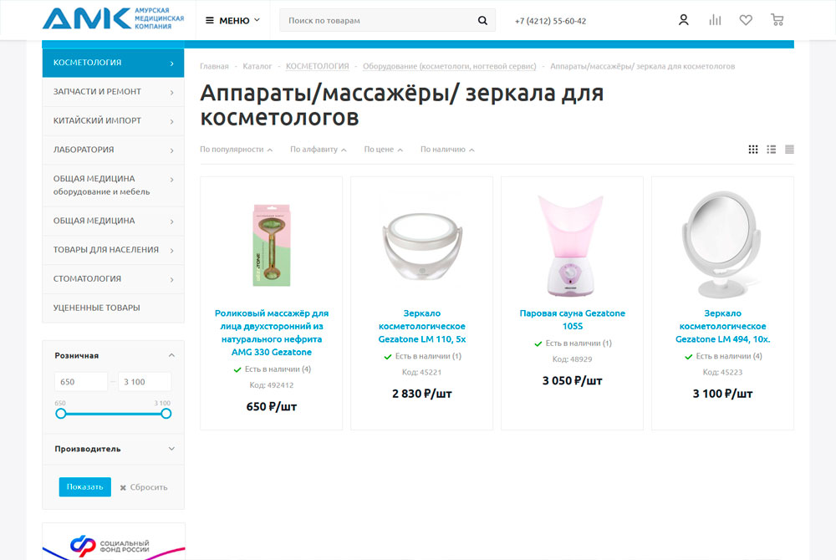
Task: Click the LM 110 mirror image
Action: click(422, 247)
